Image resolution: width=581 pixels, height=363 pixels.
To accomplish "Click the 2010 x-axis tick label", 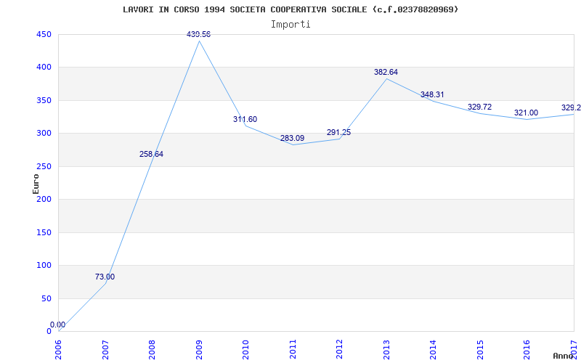I will tap(245, 350).
